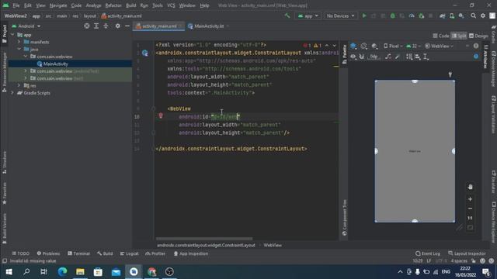Expand Gradle Scripts node
Screen dimensions: 497x279
coord(12,93)
